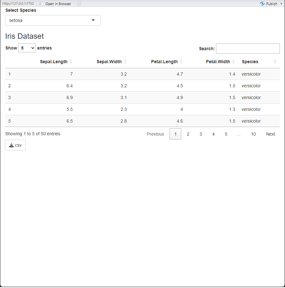Download table using the csv button
Screen dimensions: 285x288
[16, 145]
